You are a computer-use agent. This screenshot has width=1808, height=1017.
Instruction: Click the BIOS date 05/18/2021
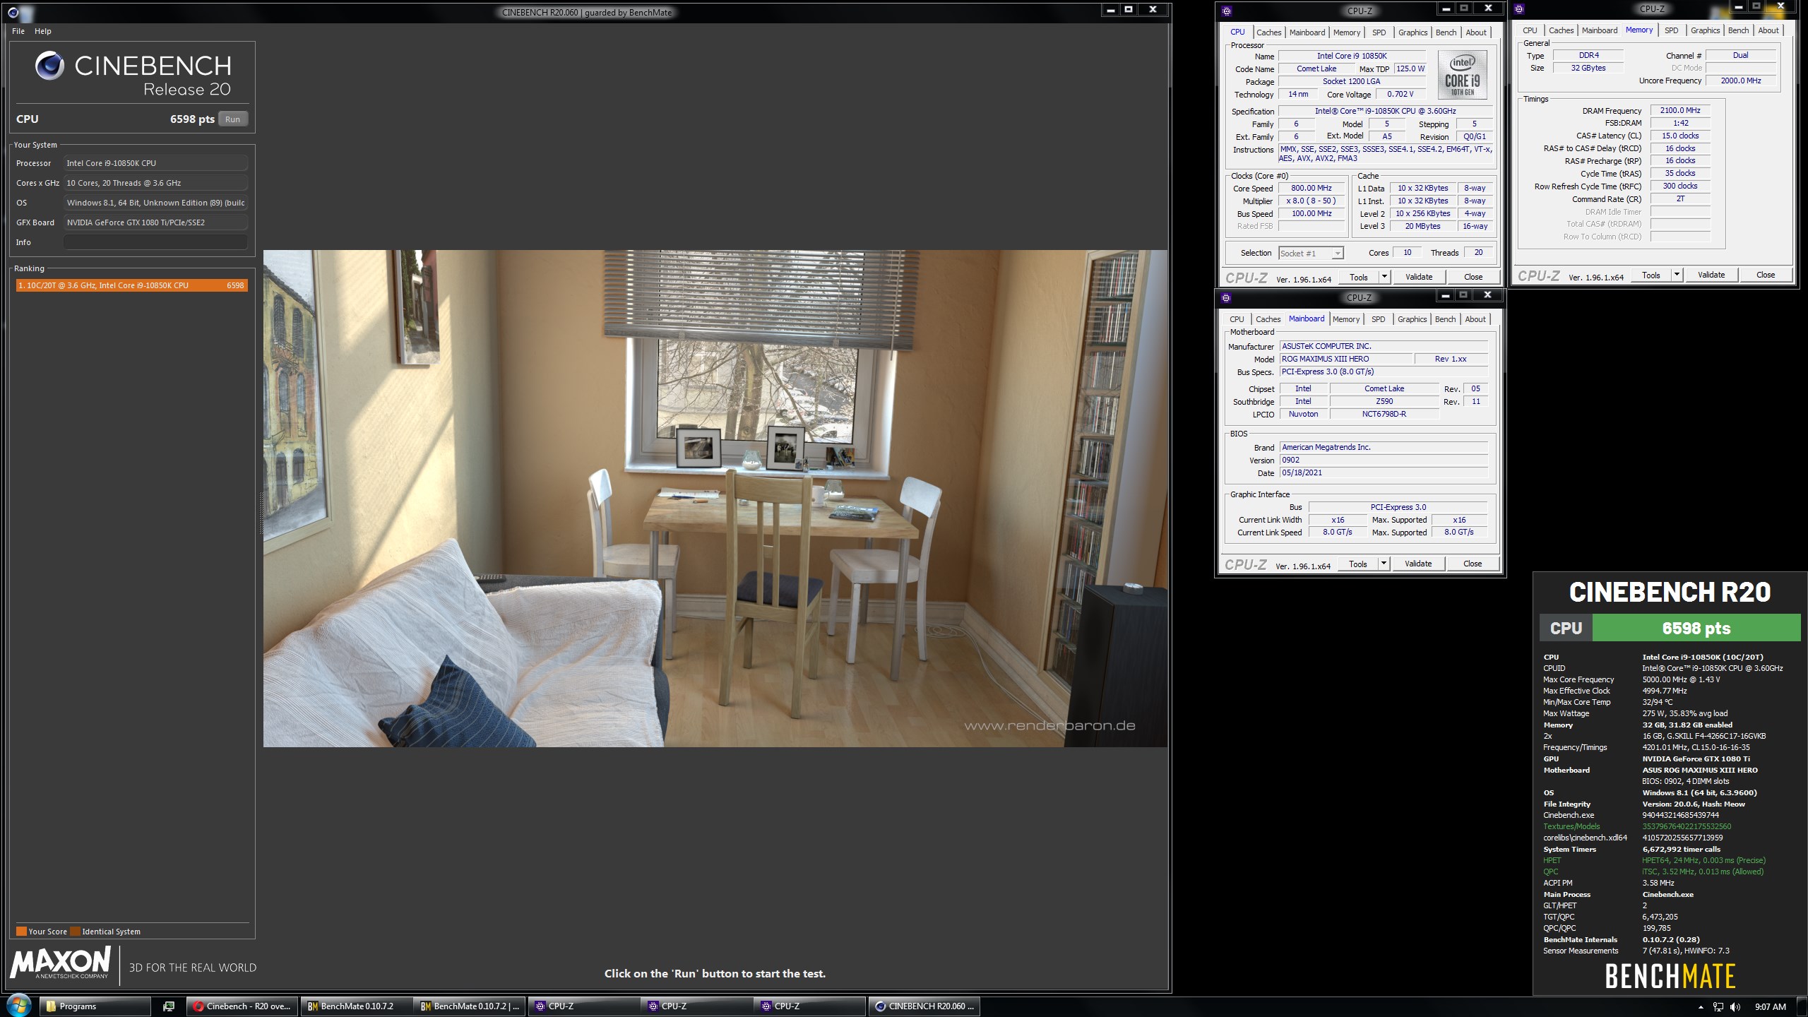pos(1384,473)
